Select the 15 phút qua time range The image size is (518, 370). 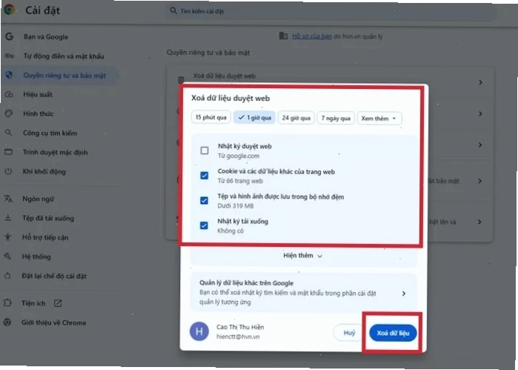(210, 117)
